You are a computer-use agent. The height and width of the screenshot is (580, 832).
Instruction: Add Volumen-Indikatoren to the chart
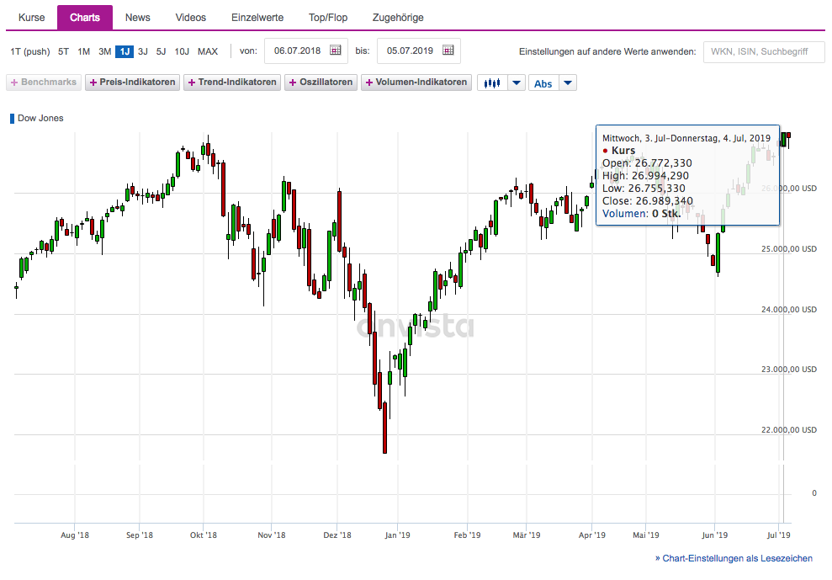coord(416,82)
